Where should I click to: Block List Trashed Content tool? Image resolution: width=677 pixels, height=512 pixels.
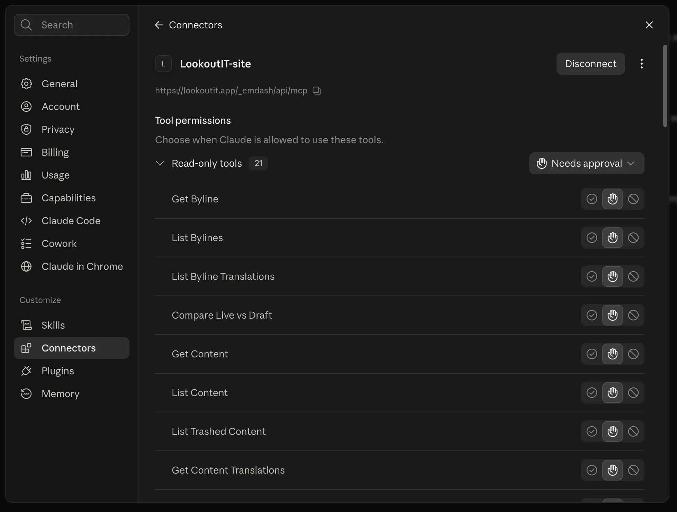[x=633, y=431]
